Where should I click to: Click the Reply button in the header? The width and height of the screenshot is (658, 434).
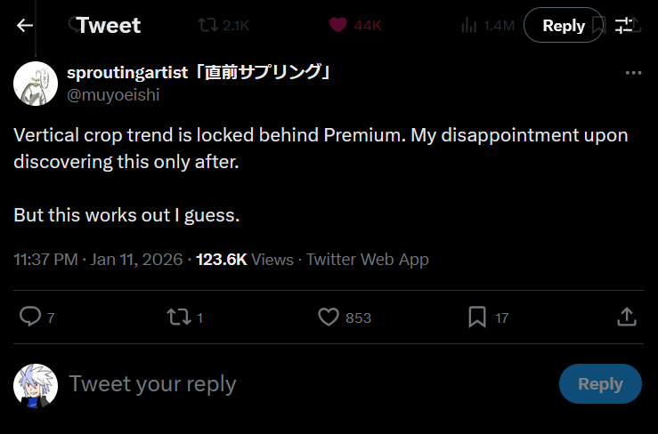564,25
